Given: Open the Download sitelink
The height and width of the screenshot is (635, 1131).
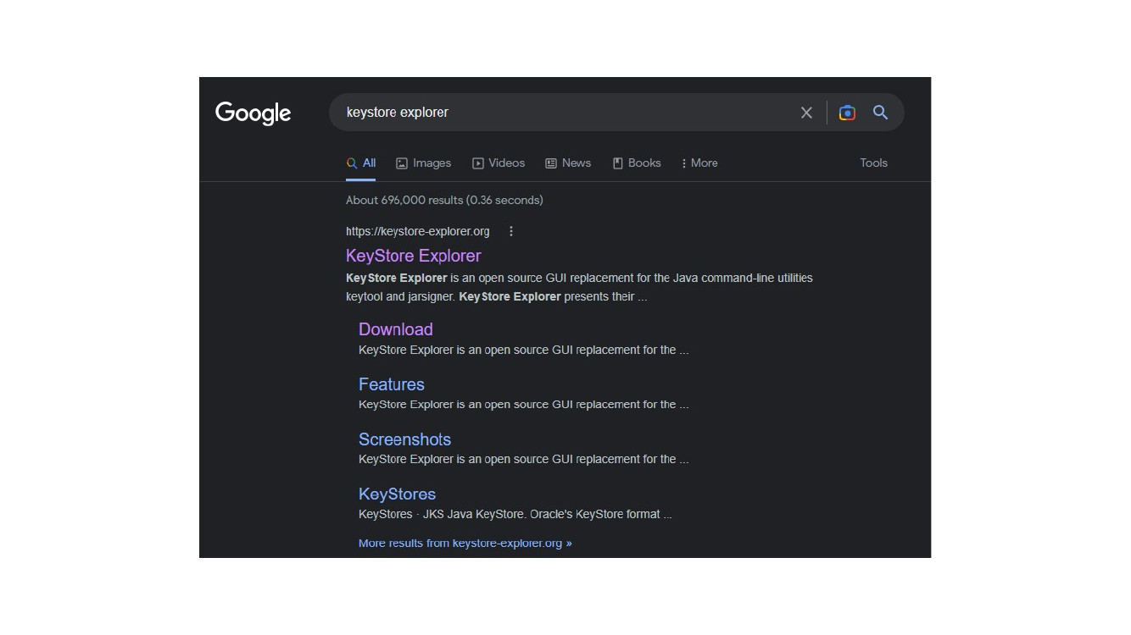Looking at the screenshot, I should 395,329.
